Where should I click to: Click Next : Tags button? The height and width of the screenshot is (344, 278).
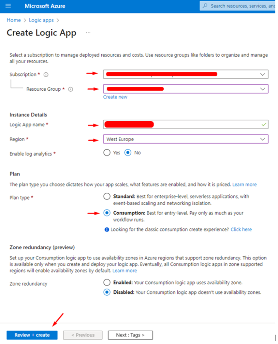point(130,335)
